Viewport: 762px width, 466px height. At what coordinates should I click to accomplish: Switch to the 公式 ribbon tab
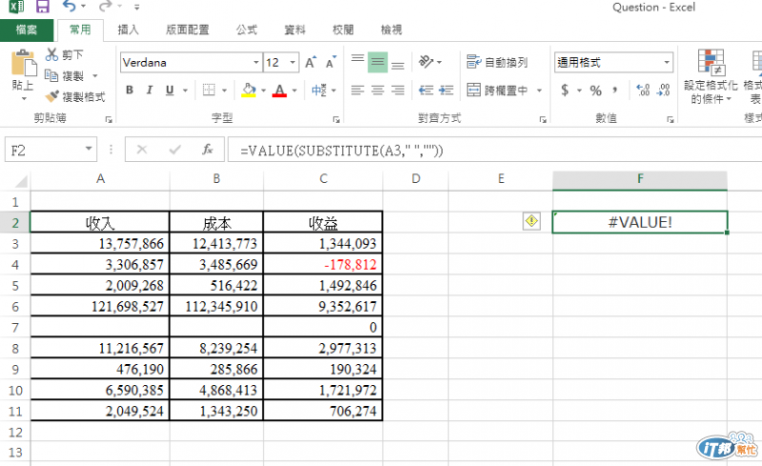247,30
